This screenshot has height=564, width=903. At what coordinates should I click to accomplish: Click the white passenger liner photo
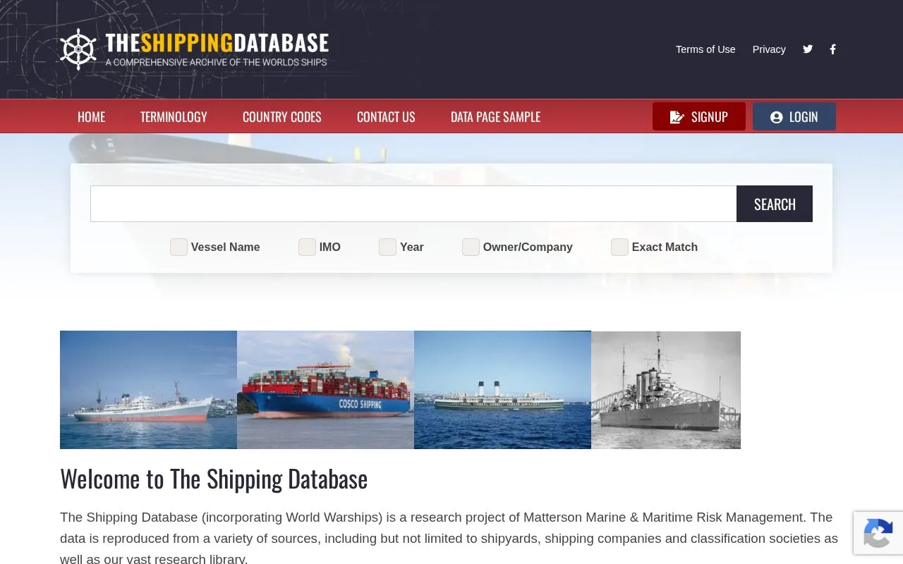pos(148,390)
